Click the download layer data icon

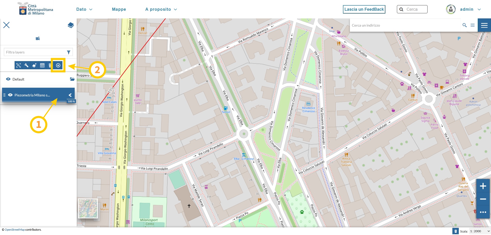[58, 65]
